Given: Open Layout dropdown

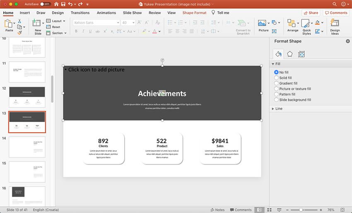Looking at the screenshot, I should click(56, 21).
